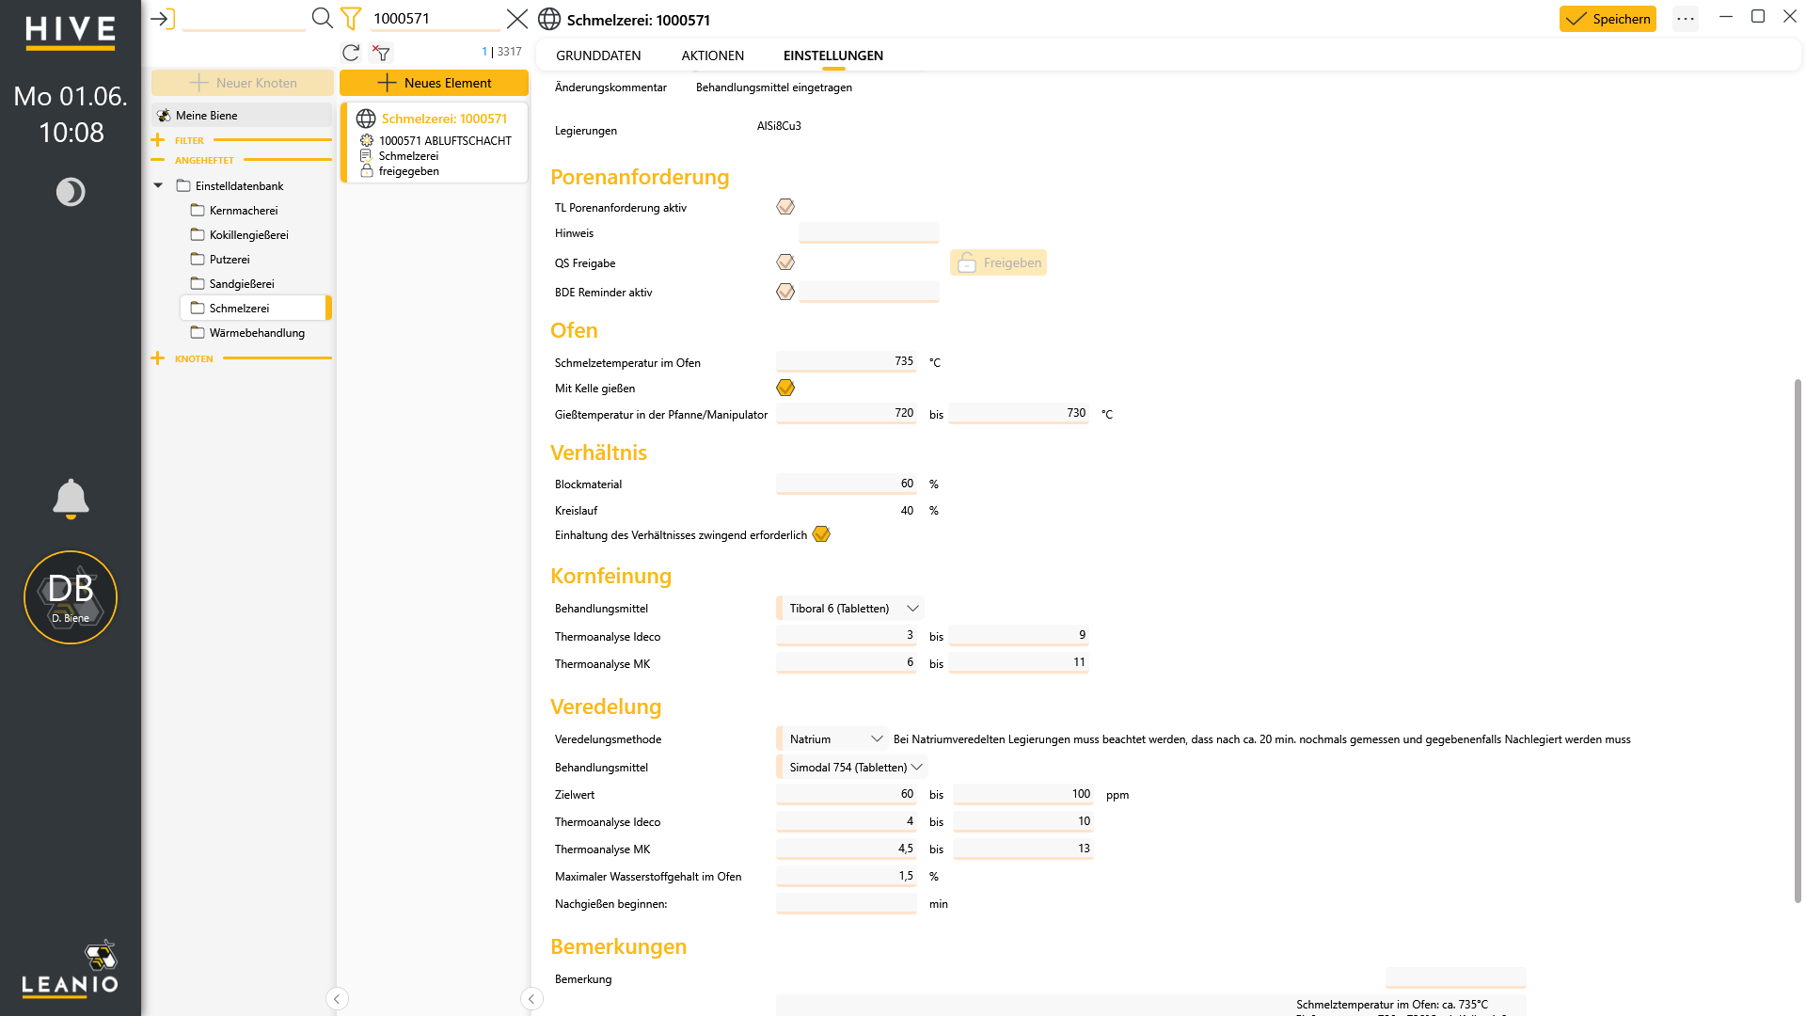Switch to GRUNDDATEN tab
The width and height of the screenshot is (1806, 1016).
coord(598,56)
